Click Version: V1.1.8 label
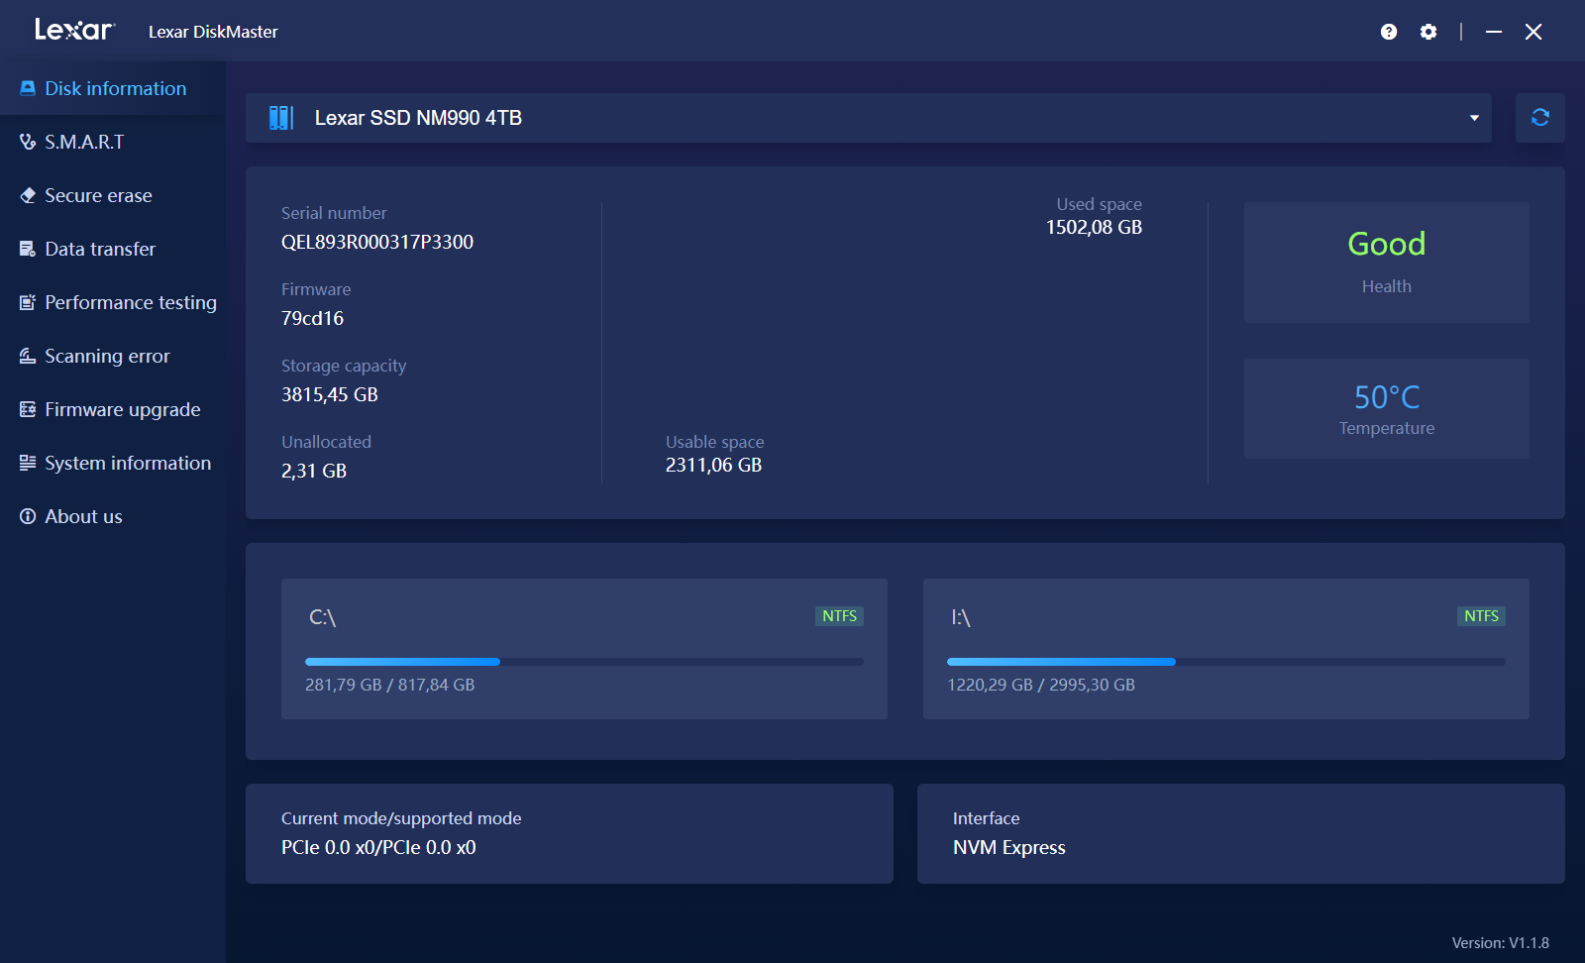The image size is (1585, 963). [x=1501, y=943]
